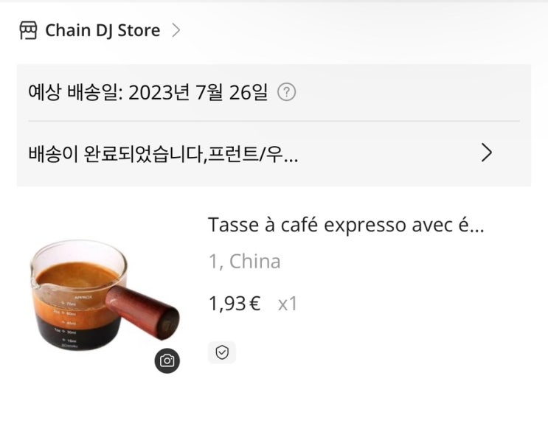Click the gray delivery info panel divider line
548x426 pixels.
[x=274, y=121]
